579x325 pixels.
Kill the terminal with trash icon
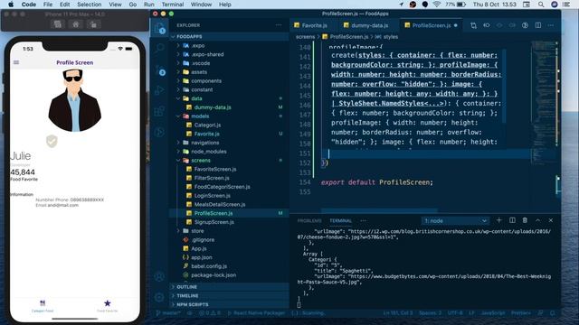click(x=525, y=220)
